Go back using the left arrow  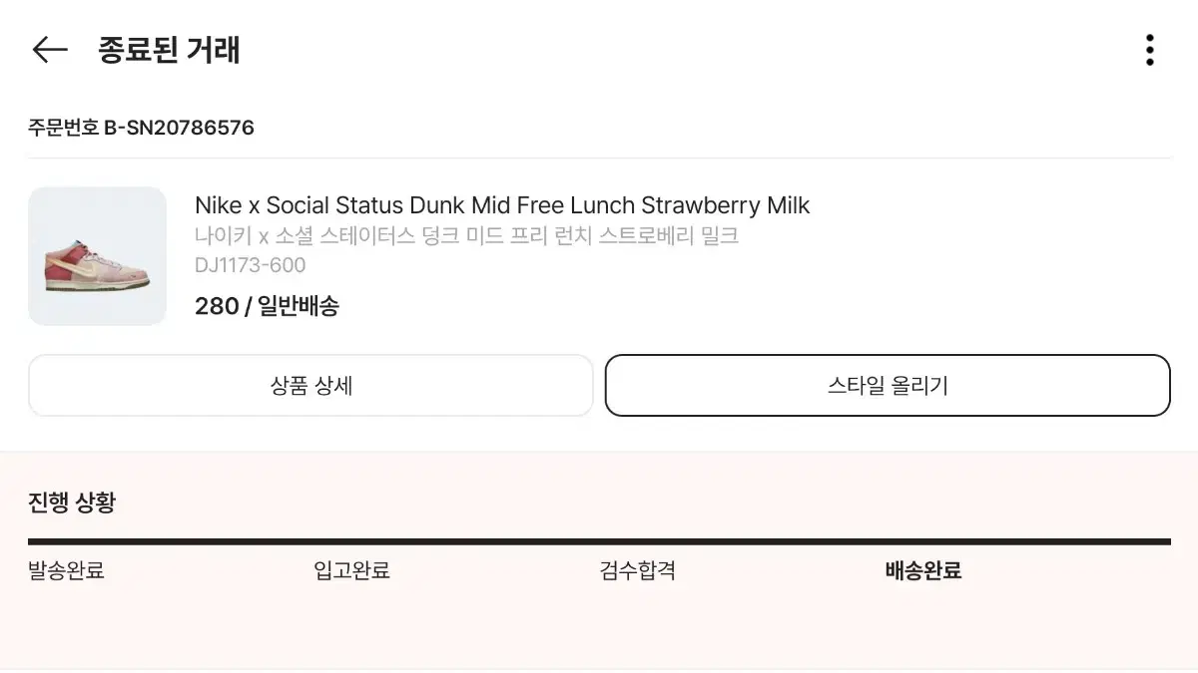tap(49, 50)
